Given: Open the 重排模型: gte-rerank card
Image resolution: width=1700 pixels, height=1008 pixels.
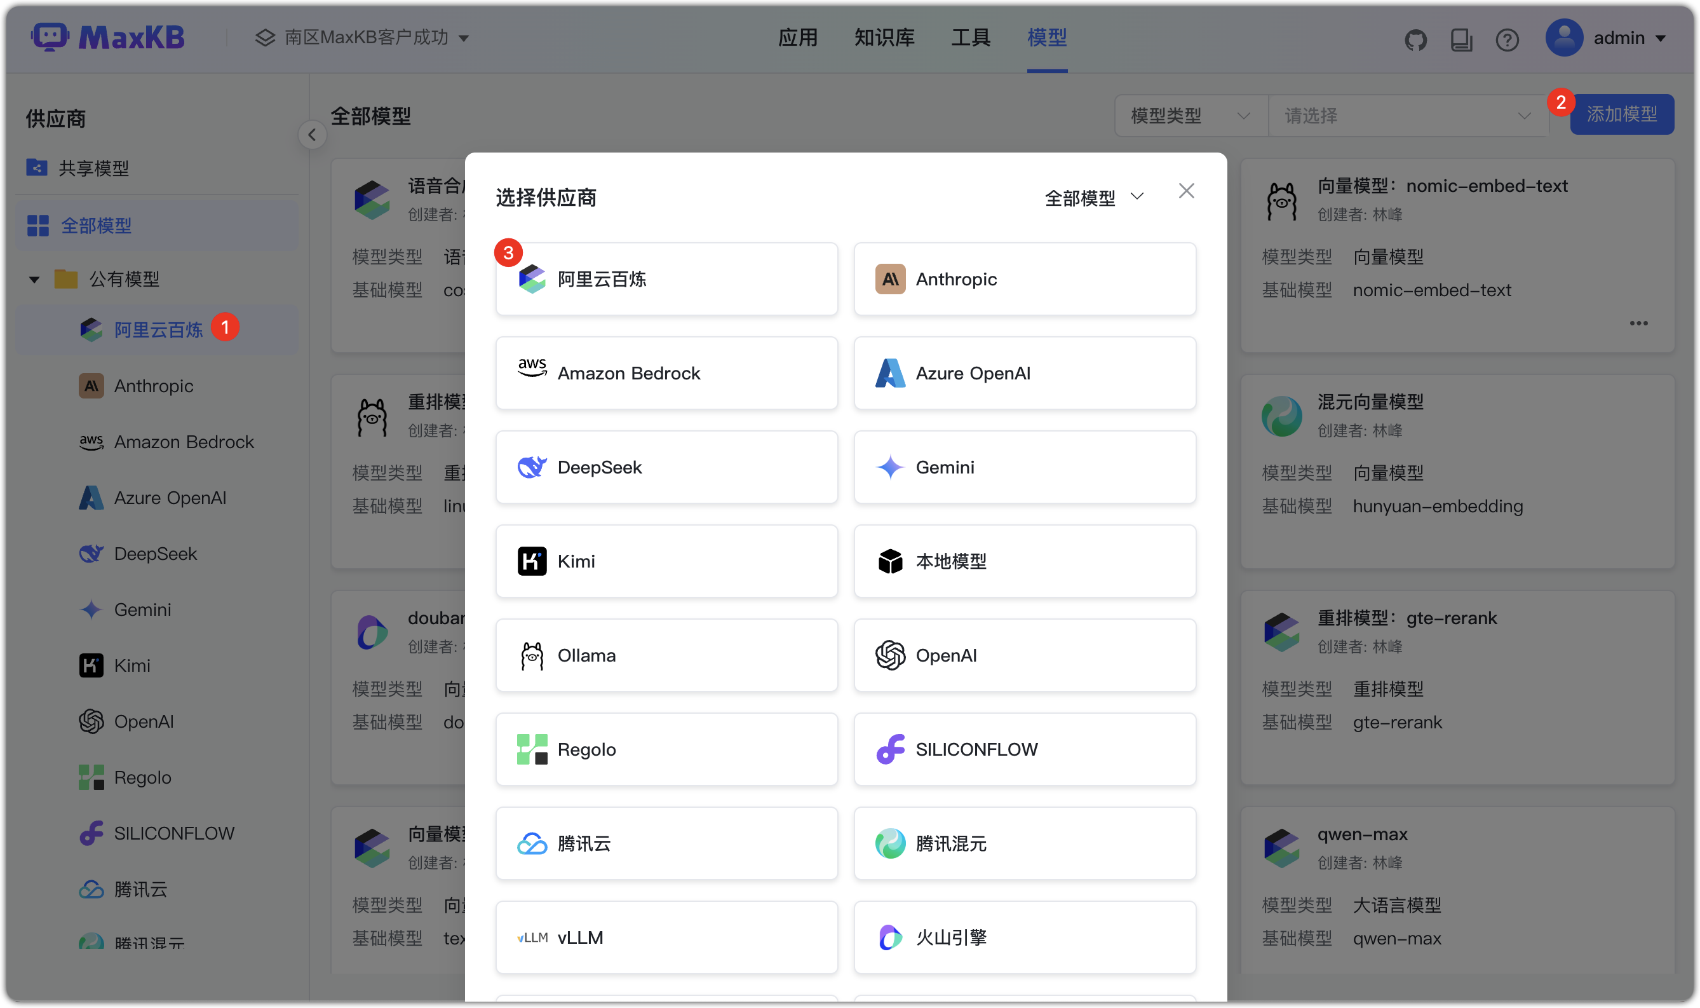Looking at the screenshot, I should [x=1457, y=688].
